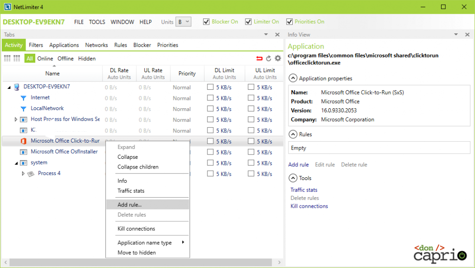Expand the Host Process for Windows node
The width and height of the screenshot is (475, 268).
point(16,119)
